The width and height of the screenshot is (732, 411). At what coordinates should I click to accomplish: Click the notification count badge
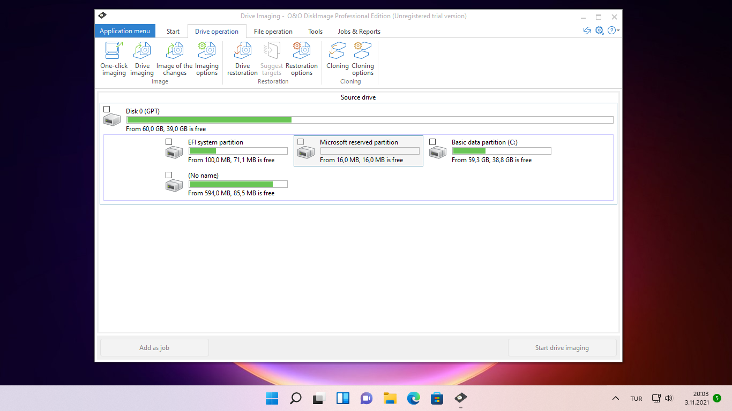717,398
